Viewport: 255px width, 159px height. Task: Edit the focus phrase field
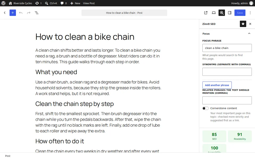[227, 48]
